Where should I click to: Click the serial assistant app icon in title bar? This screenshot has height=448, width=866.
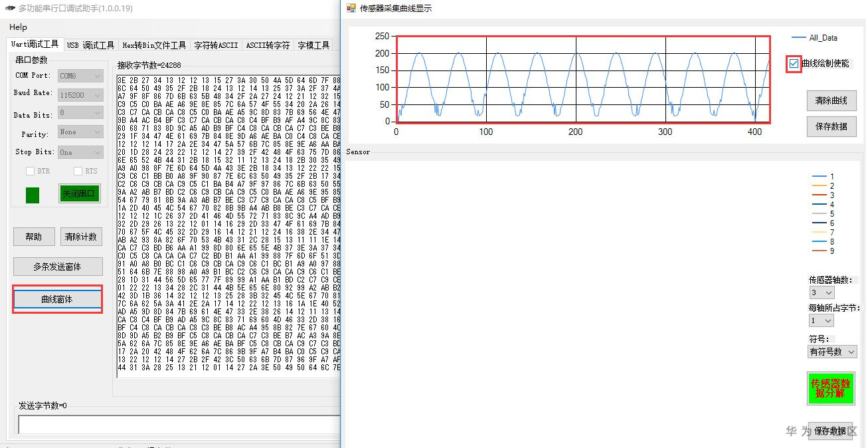[9, 8]
